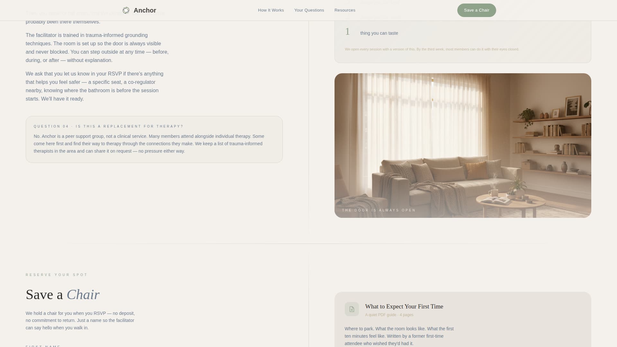The image size is (617, 347).
Task: Click the 'No. Anchor is a peer support group' answer
Action: (x=149, y=144)
